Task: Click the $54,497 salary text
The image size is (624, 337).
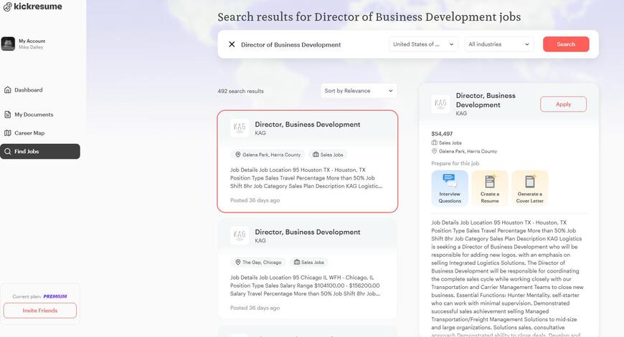Action: point(442,134)
